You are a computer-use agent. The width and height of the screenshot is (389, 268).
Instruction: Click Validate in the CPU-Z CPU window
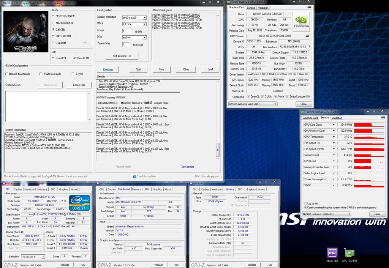click(65, 265)
